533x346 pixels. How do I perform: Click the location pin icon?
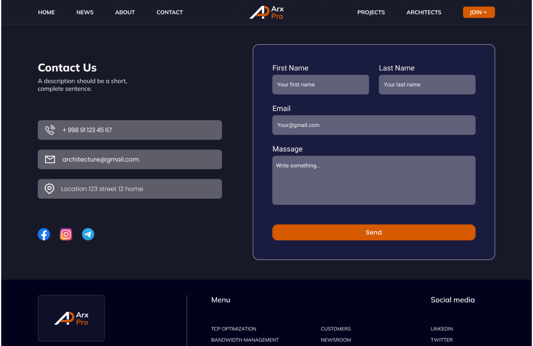click(50, 189)
